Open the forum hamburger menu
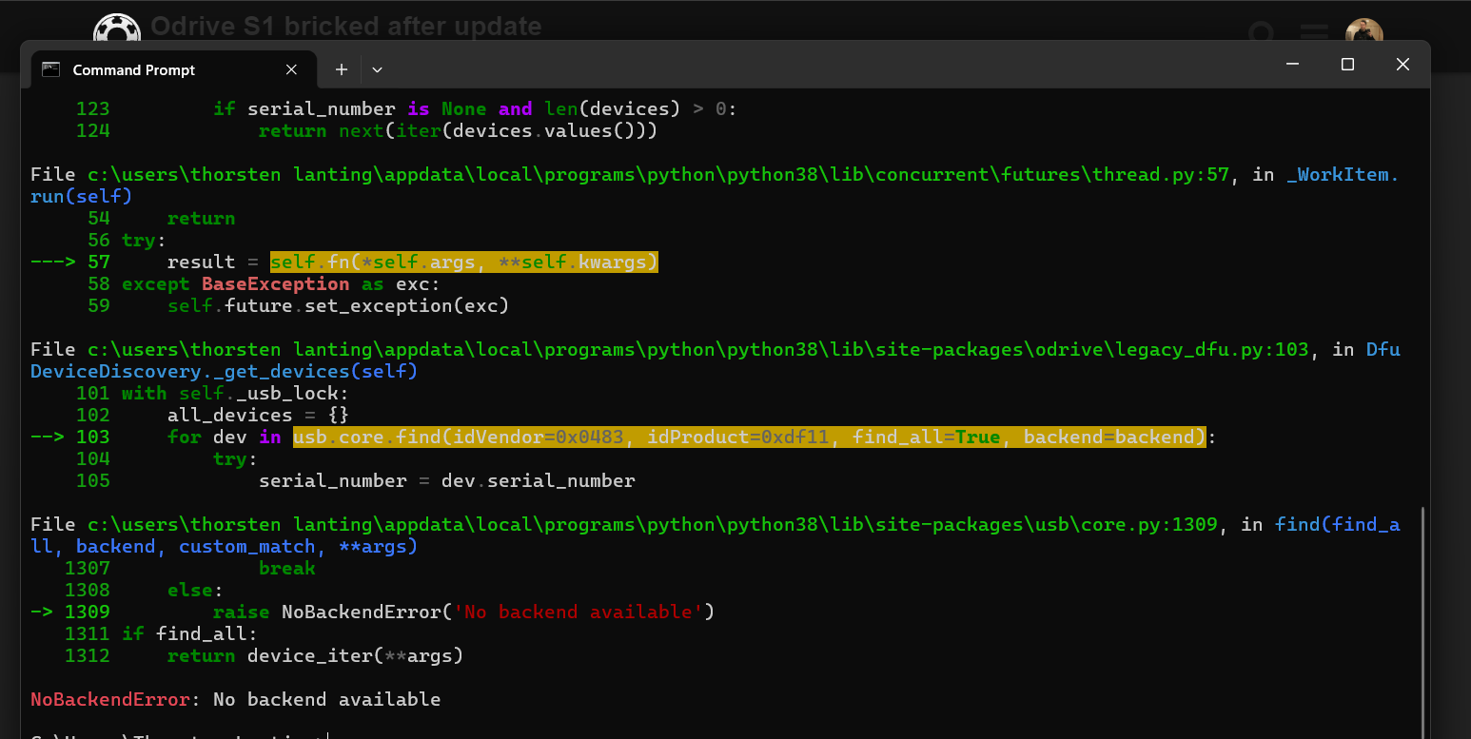 [x=1314, y=33]
